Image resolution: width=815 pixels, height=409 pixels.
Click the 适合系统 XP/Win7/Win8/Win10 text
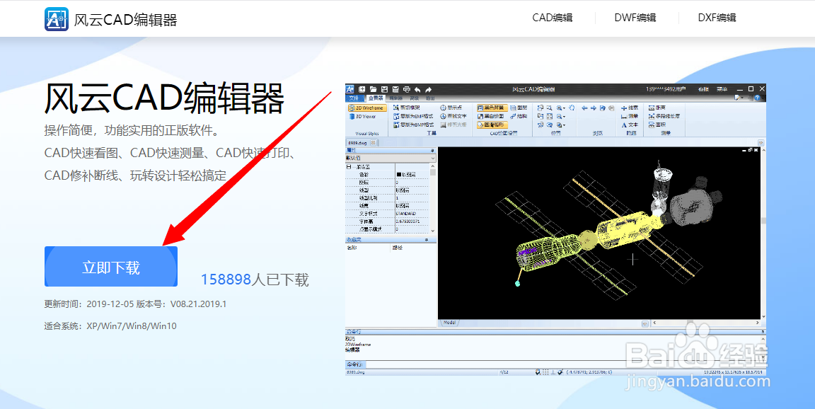(x=110, y=326)
